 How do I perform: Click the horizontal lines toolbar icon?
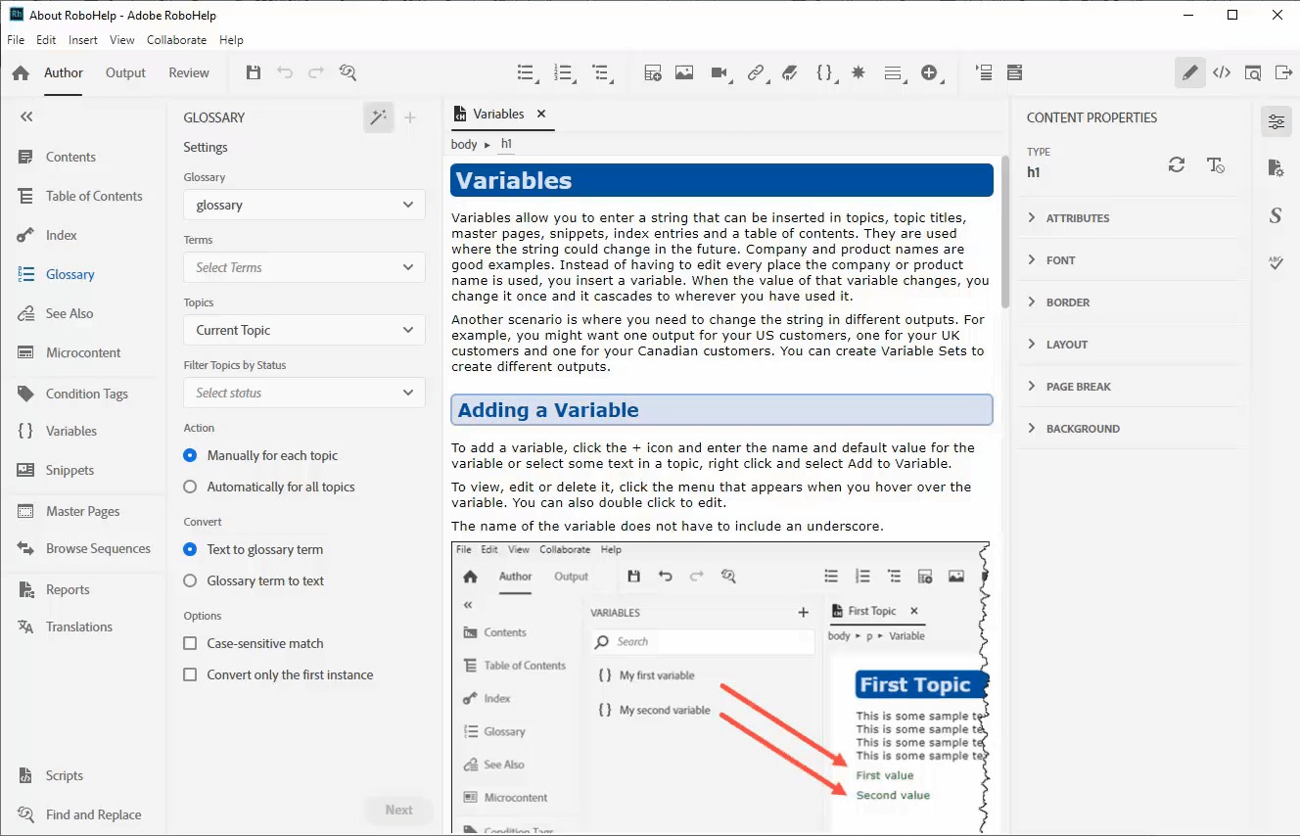pos(893,72)
